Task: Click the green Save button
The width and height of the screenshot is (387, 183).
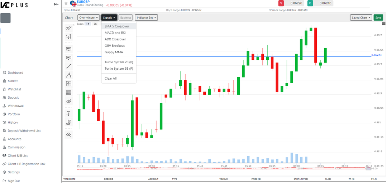Action: pyautogui.click(x=378, y=18)
